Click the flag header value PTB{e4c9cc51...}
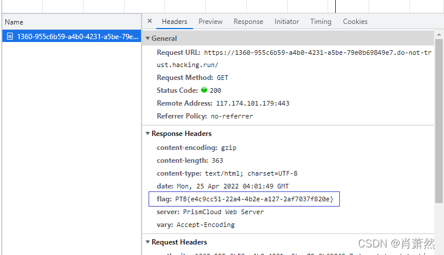 254,199
